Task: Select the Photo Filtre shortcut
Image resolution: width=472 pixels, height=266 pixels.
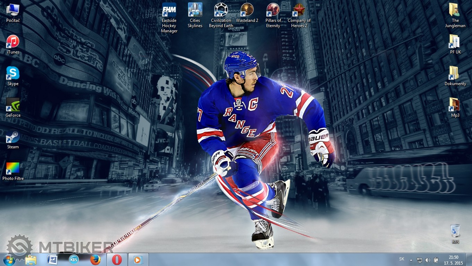Action: pyautogui.click(x=13, y=168)
